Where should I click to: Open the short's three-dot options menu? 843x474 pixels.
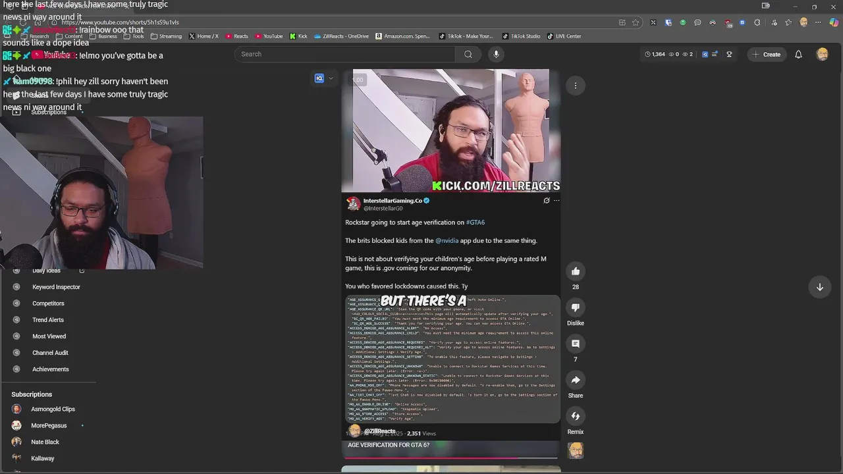pos(576,86)
